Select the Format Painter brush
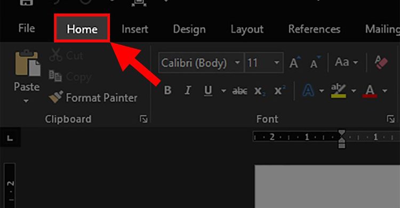This screenshot has height=208, width=400. point(56,97)
